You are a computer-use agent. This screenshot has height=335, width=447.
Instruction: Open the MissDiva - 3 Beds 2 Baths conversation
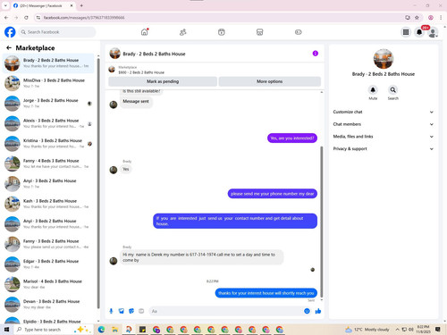click(48, 83)
